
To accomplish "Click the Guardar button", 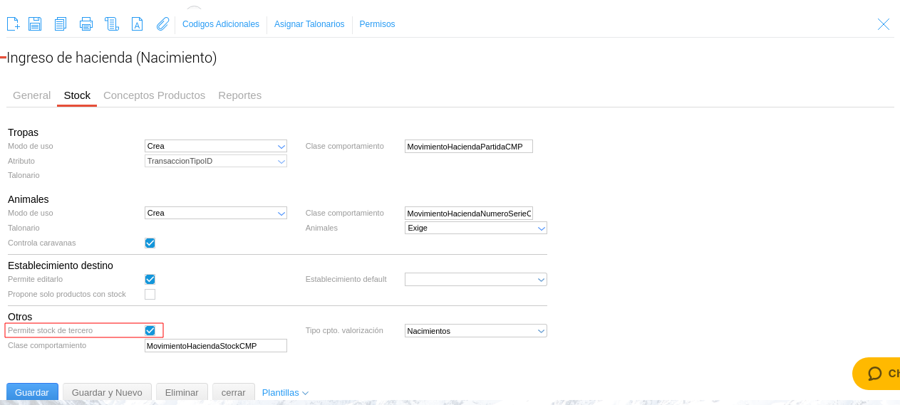I will [x=32, y=392].
